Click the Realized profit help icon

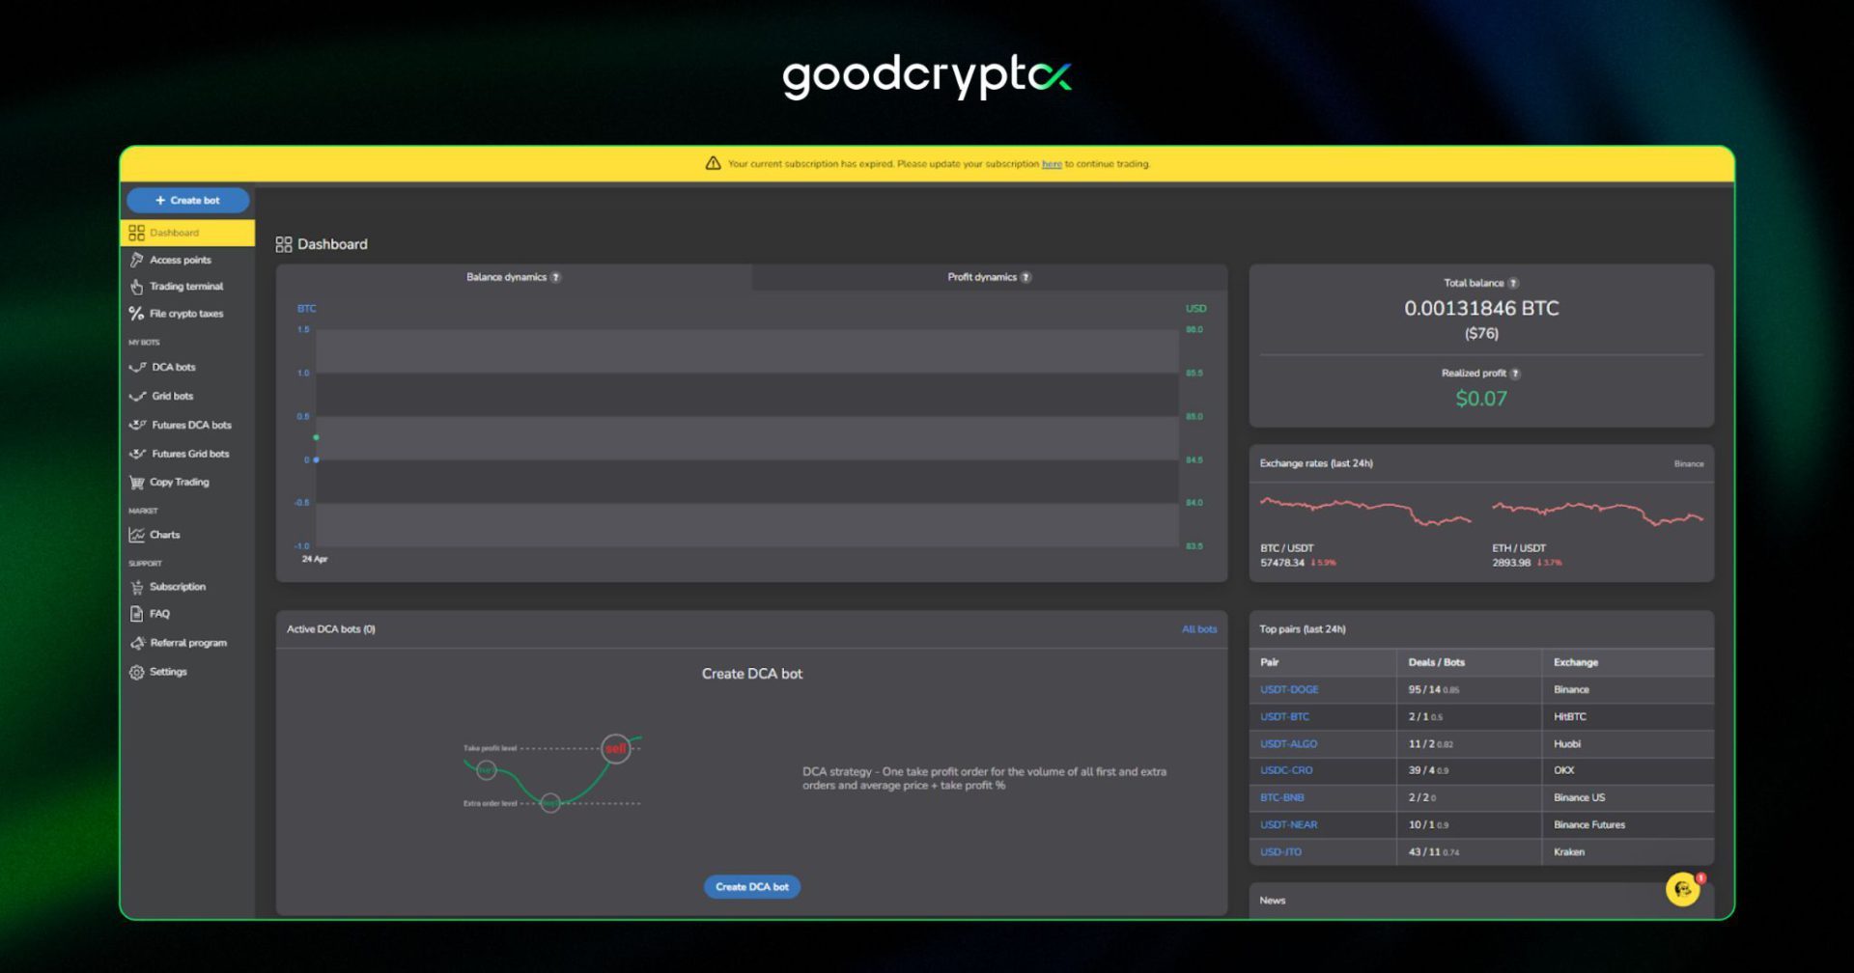pyautogui.click(x=1515, y=374)
